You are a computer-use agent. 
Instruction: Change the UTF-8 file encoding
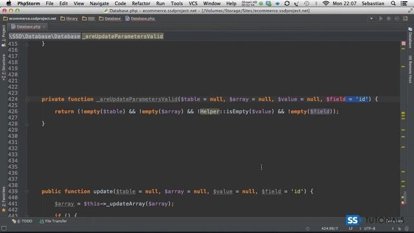[x=369, y=228]
